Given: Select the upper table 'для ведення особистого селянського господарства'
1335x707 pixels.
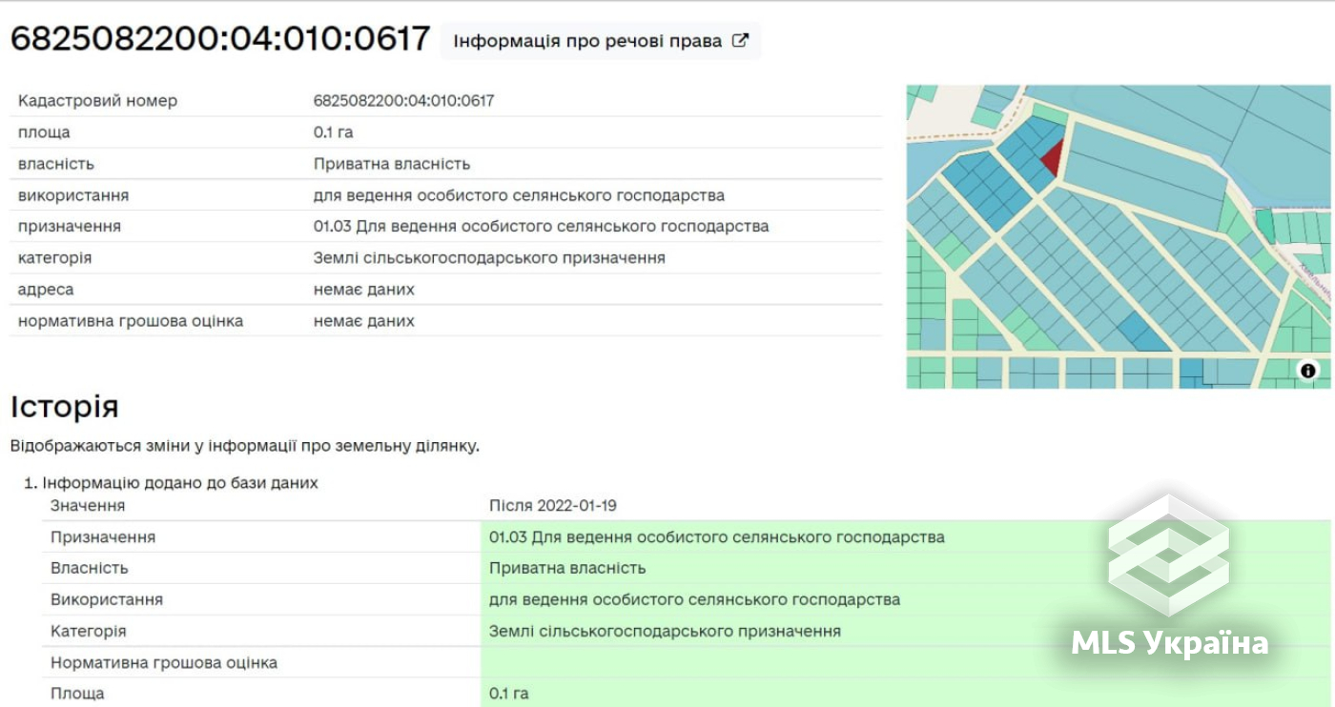Looking at the screenshot, I should 519,195.
